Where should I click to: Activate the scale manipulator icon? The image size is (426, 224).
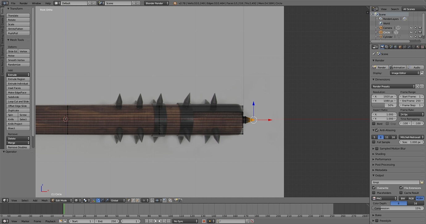[x=107, y=200]
